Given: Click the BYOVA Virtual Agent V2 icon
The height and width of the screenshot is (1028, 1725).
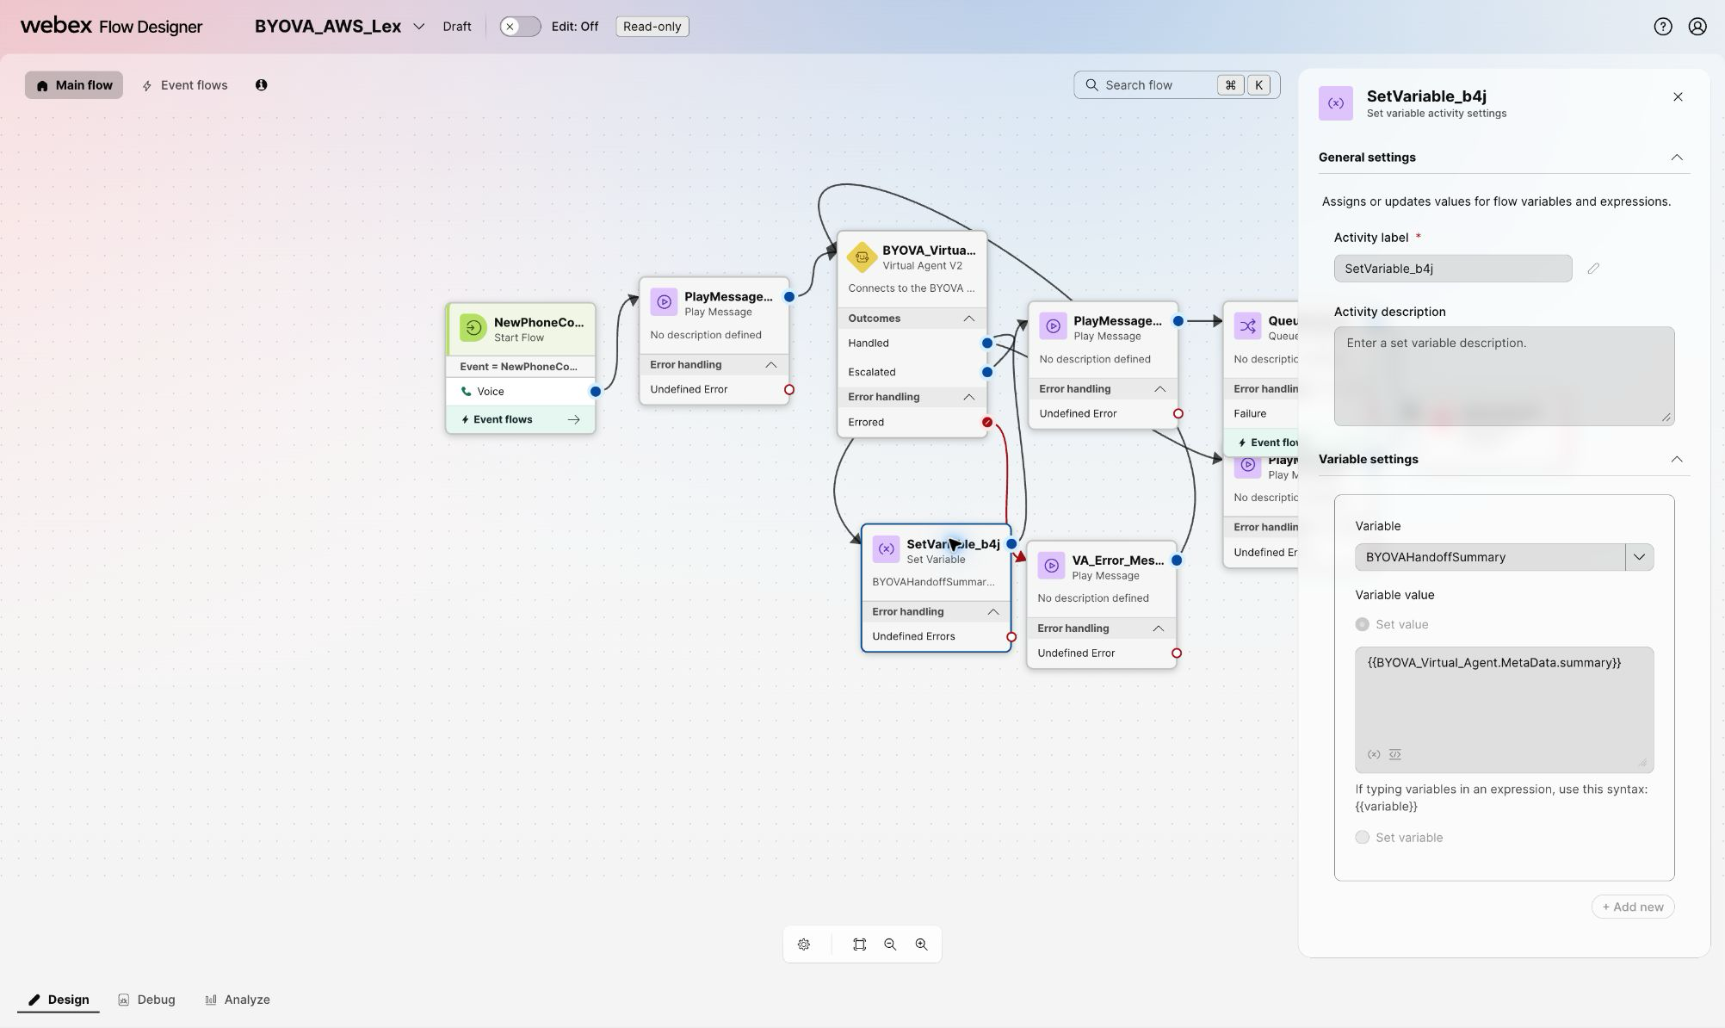Looking at the screenshot, I should coord(862,257).
